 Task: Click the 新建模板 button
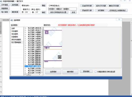click(5, 8)
